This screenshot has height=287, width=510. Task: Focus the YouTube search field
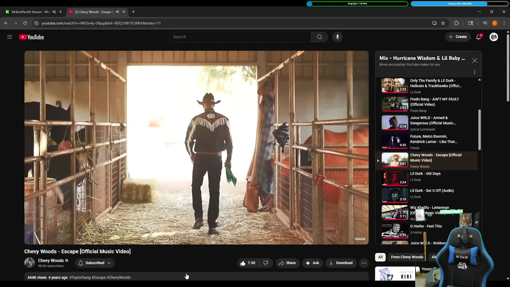pos(240,37)
